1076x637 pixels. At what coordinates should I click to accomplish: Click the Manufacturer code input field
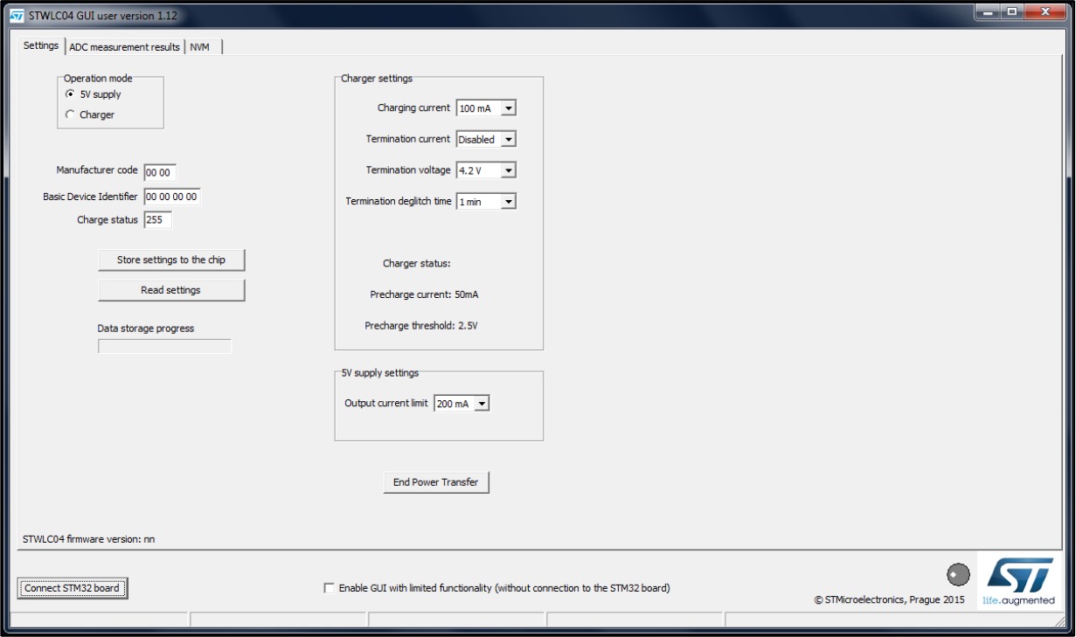click(x=160, y=173)
